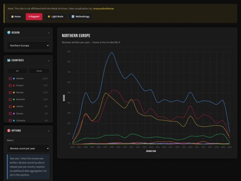The height and width of the screenshot is (181, 241).
Task: Collapse the Countries panel arrow
Action: coord(49,61)
